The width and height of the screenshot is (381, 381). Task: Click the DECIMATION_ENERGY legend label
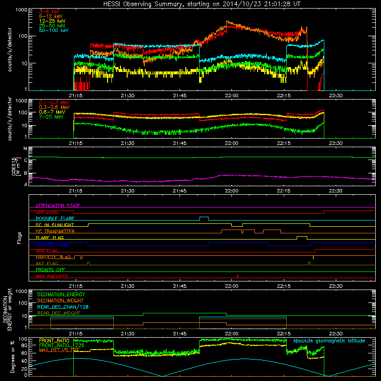click(x=61, y=294)
